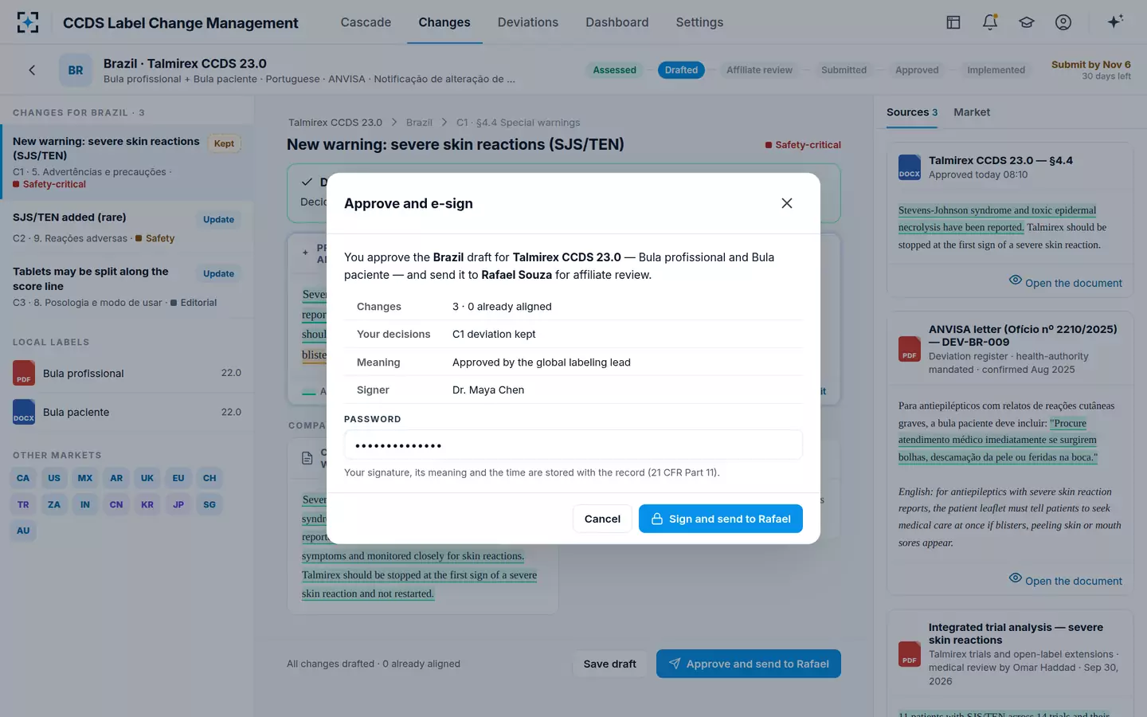The height and width of the screenshot is (717, 1147).
Task: Open the Cascade tab
Action: 366,22
